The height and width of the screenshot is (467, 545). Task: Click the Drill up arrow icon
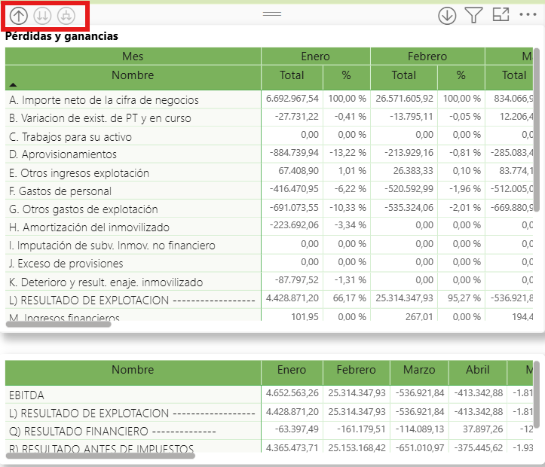[19, 15]
